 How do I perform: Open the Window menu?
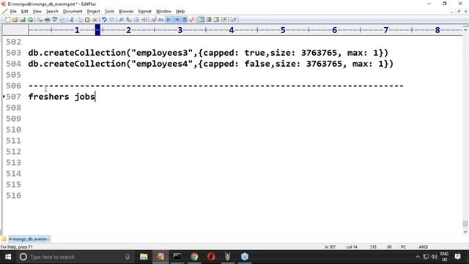click(x=163, y=12)
